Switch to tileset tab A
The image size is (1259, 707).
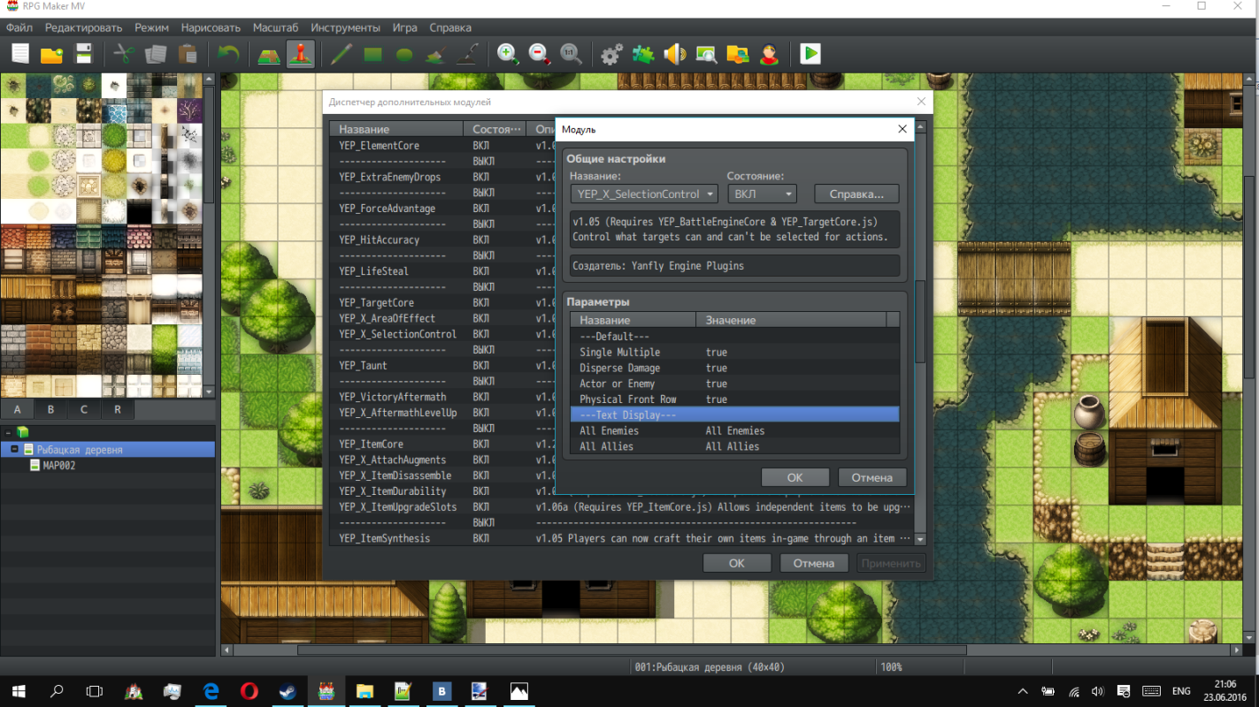[18, 409]
